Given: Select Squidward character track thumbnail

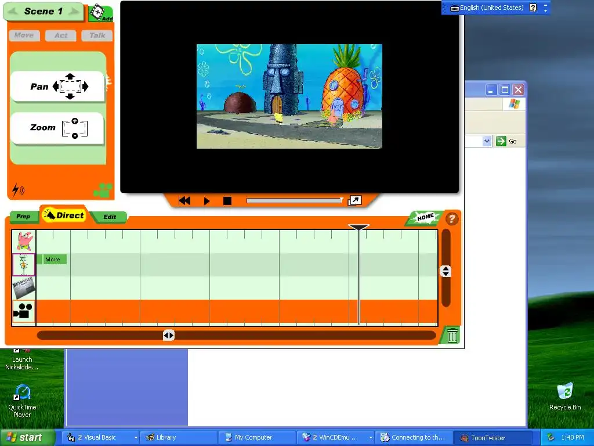Looking at the screenshot, I should 24,265.
